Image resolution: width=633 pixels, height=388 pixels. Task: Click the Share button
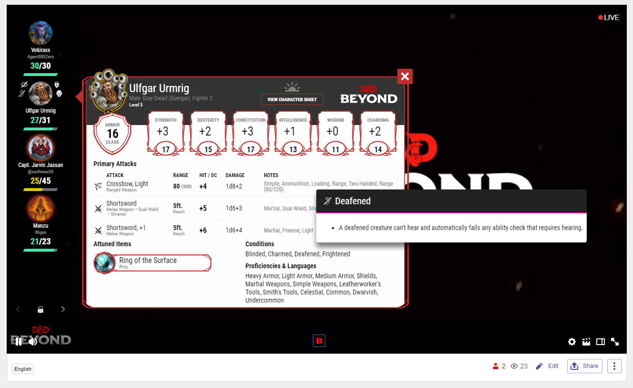[585, 366]
